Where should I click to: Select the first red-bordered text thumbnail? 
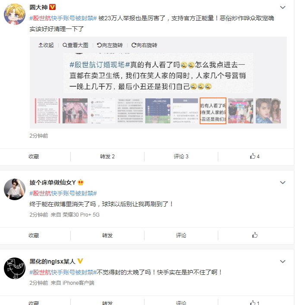point(47,111)
